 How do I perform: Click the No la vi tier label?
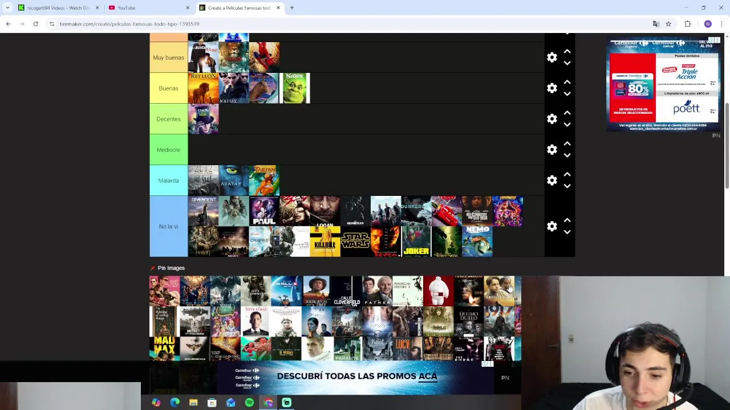(x=168, y=227)
